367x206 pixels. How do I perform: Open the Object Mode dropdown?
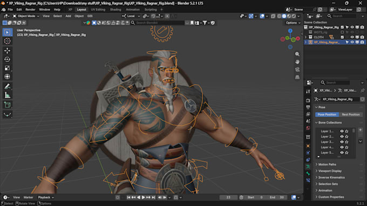(26, 16)
